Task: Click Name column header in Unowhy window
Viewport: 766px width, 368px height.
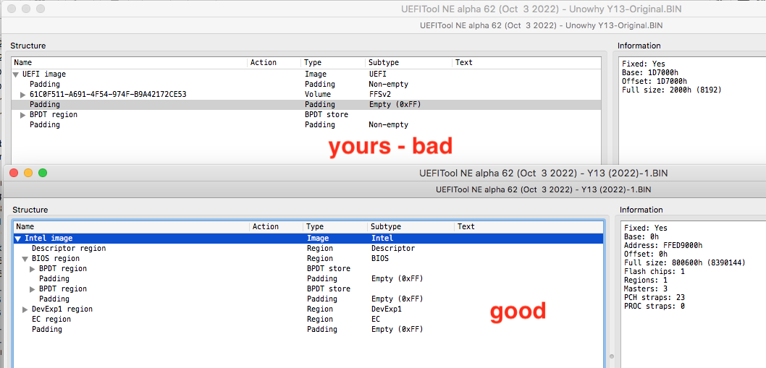Action: pyautogui.click(x=130, y=62)
